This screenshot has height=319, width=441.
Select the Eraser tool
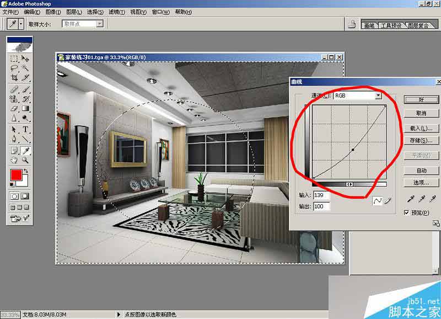click(14, 108)
